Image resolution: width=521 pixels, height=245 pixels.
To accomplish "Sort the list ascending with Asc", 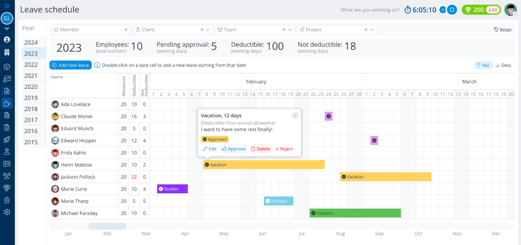I will [483, 65].
